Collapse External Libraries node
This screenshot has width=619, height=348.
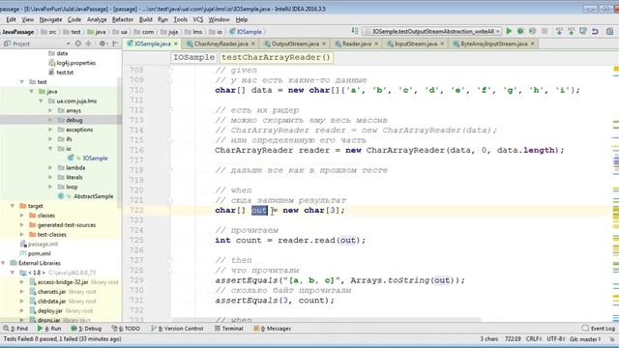[x=3, y=263]
